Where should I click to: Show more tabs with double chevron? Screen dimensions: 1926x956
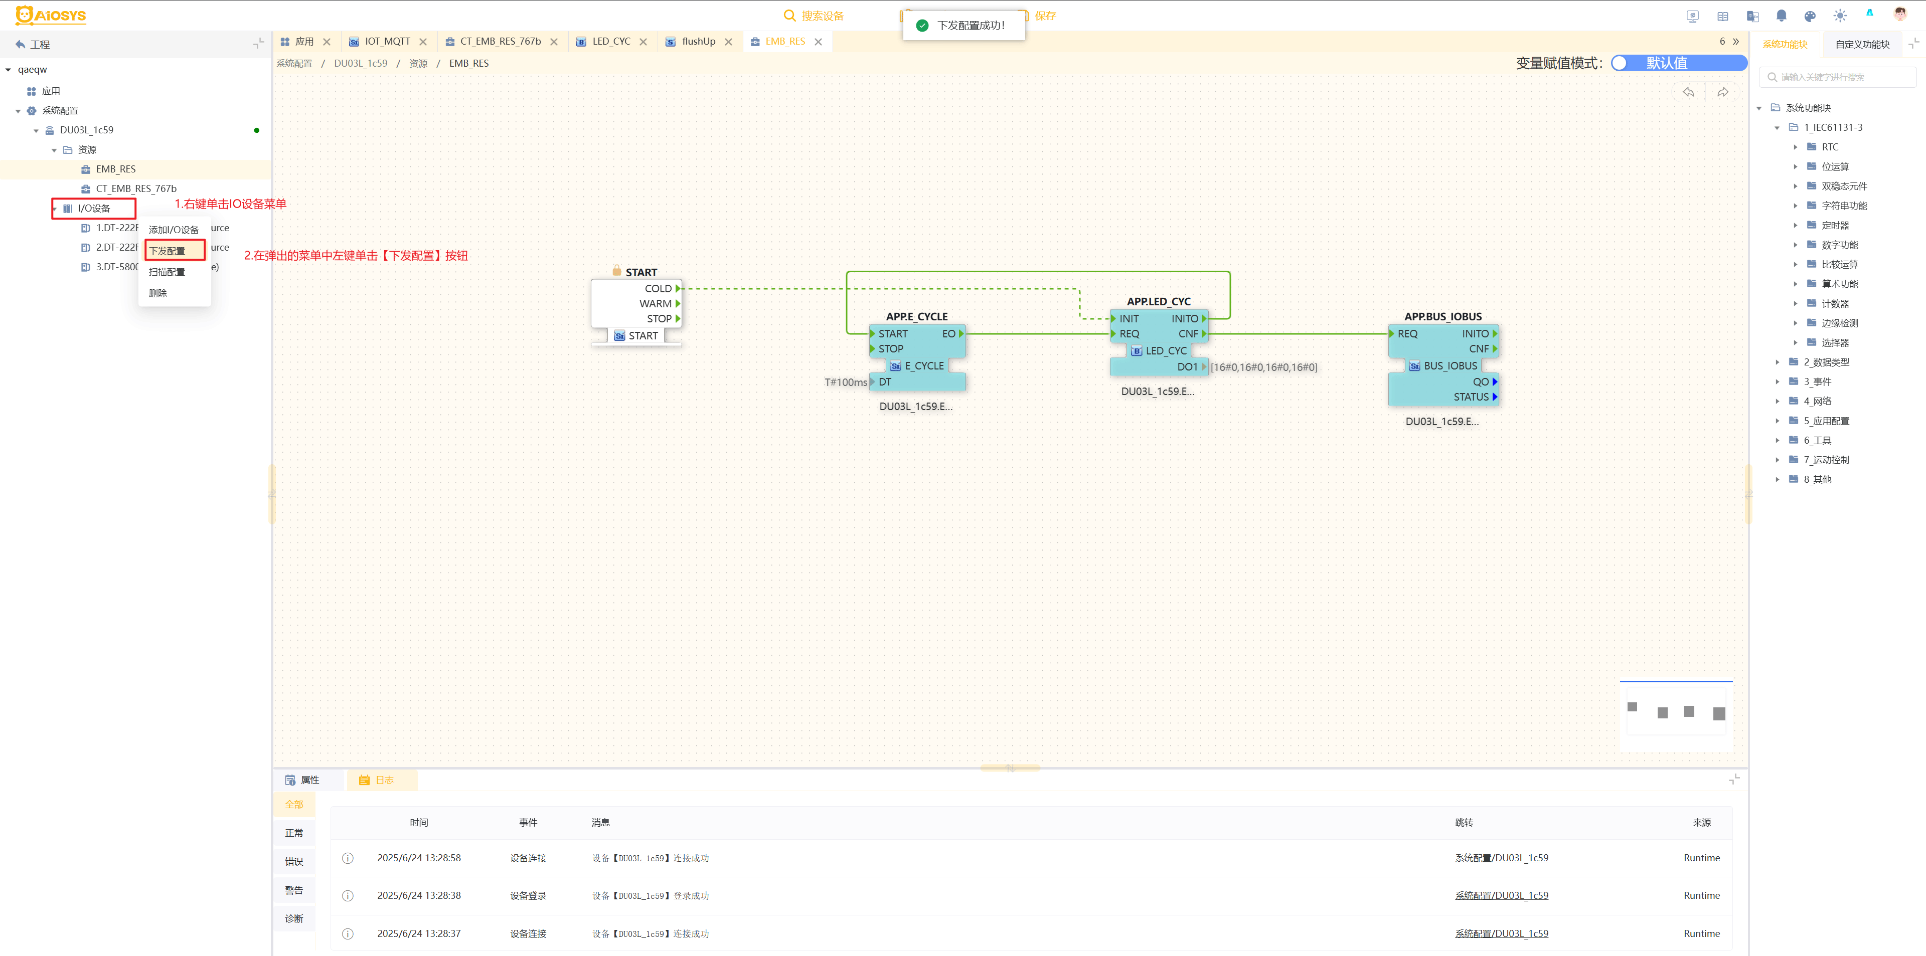click(1736, 41)
